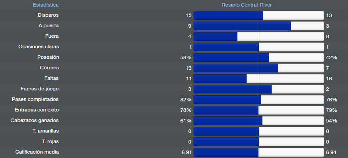Click the Ocasiones claras row label

coord(39,47)
